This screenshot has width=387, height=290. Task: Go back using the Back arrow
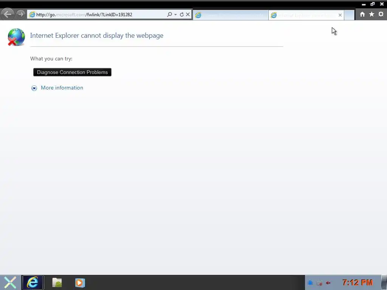click(x=8, y=14)
